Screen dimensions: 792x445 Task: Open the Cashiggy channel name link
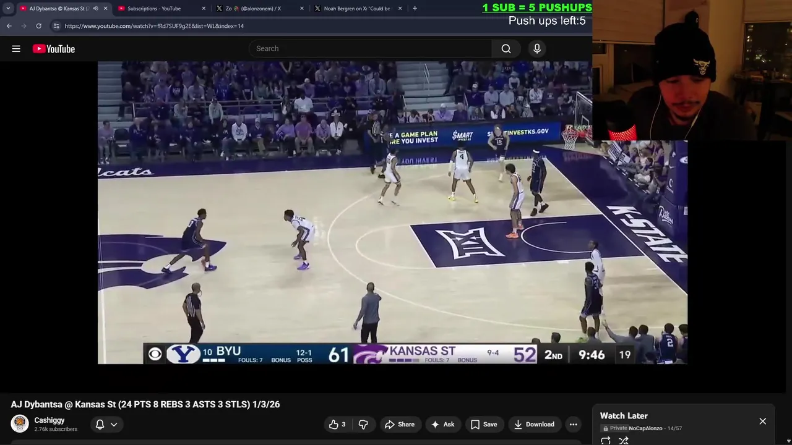[49, 420]
